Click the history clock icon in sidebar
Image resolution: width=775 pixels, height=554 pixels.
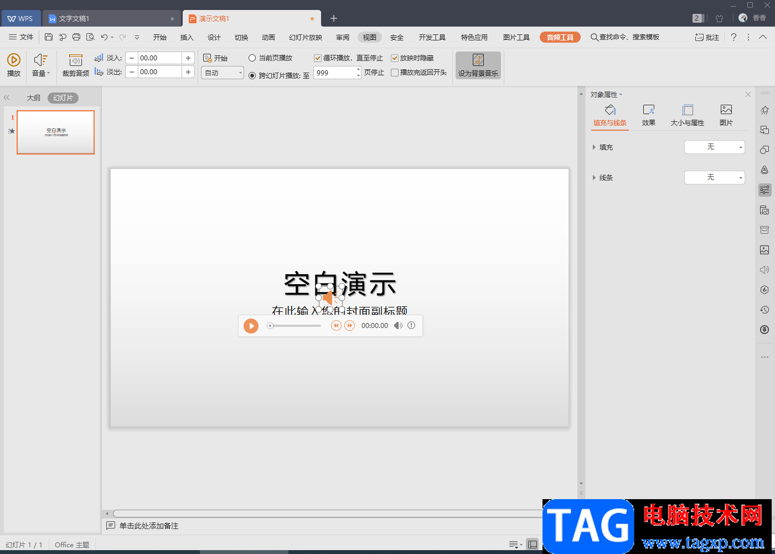click(x=764, y=310)
